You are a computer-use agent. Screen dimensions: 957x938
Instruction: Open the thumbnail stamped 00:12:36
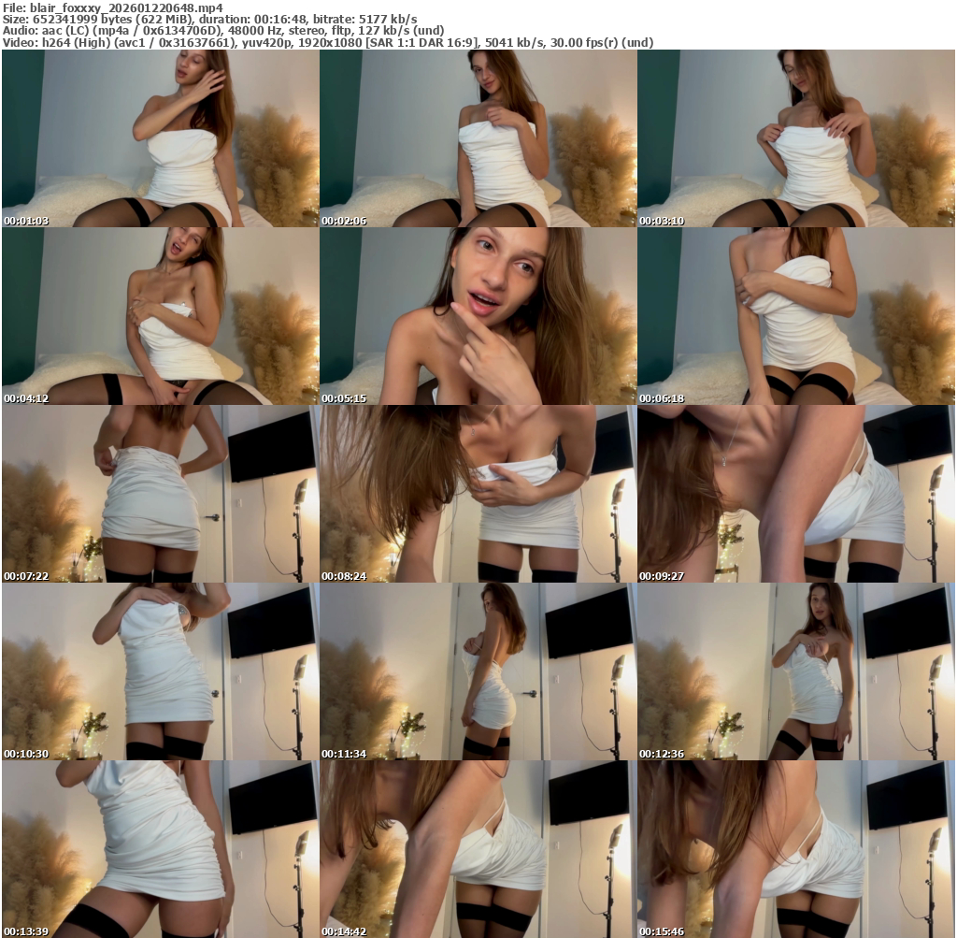[796, 671]
